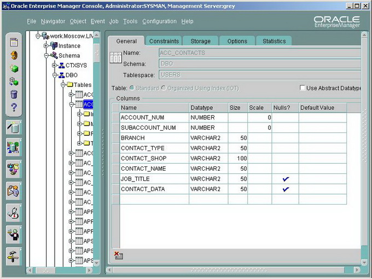
Task: Toggle Nulls cell for CONTACT_NAME row
Action: (286, 168)
